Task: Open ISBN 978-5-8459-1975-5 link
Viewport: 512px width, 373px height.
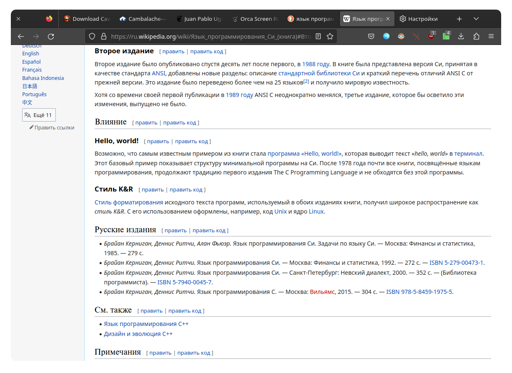Action: (x=419, y=292)
